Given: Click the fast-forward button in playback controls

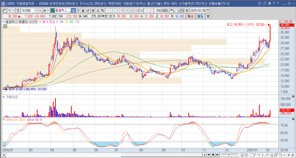Looking at the screenshot, I should tap(217, 155).
